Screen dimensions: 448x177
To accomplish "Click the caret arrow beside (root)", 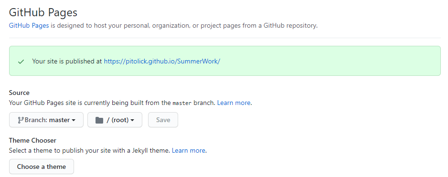I will (x=132, y=121).
